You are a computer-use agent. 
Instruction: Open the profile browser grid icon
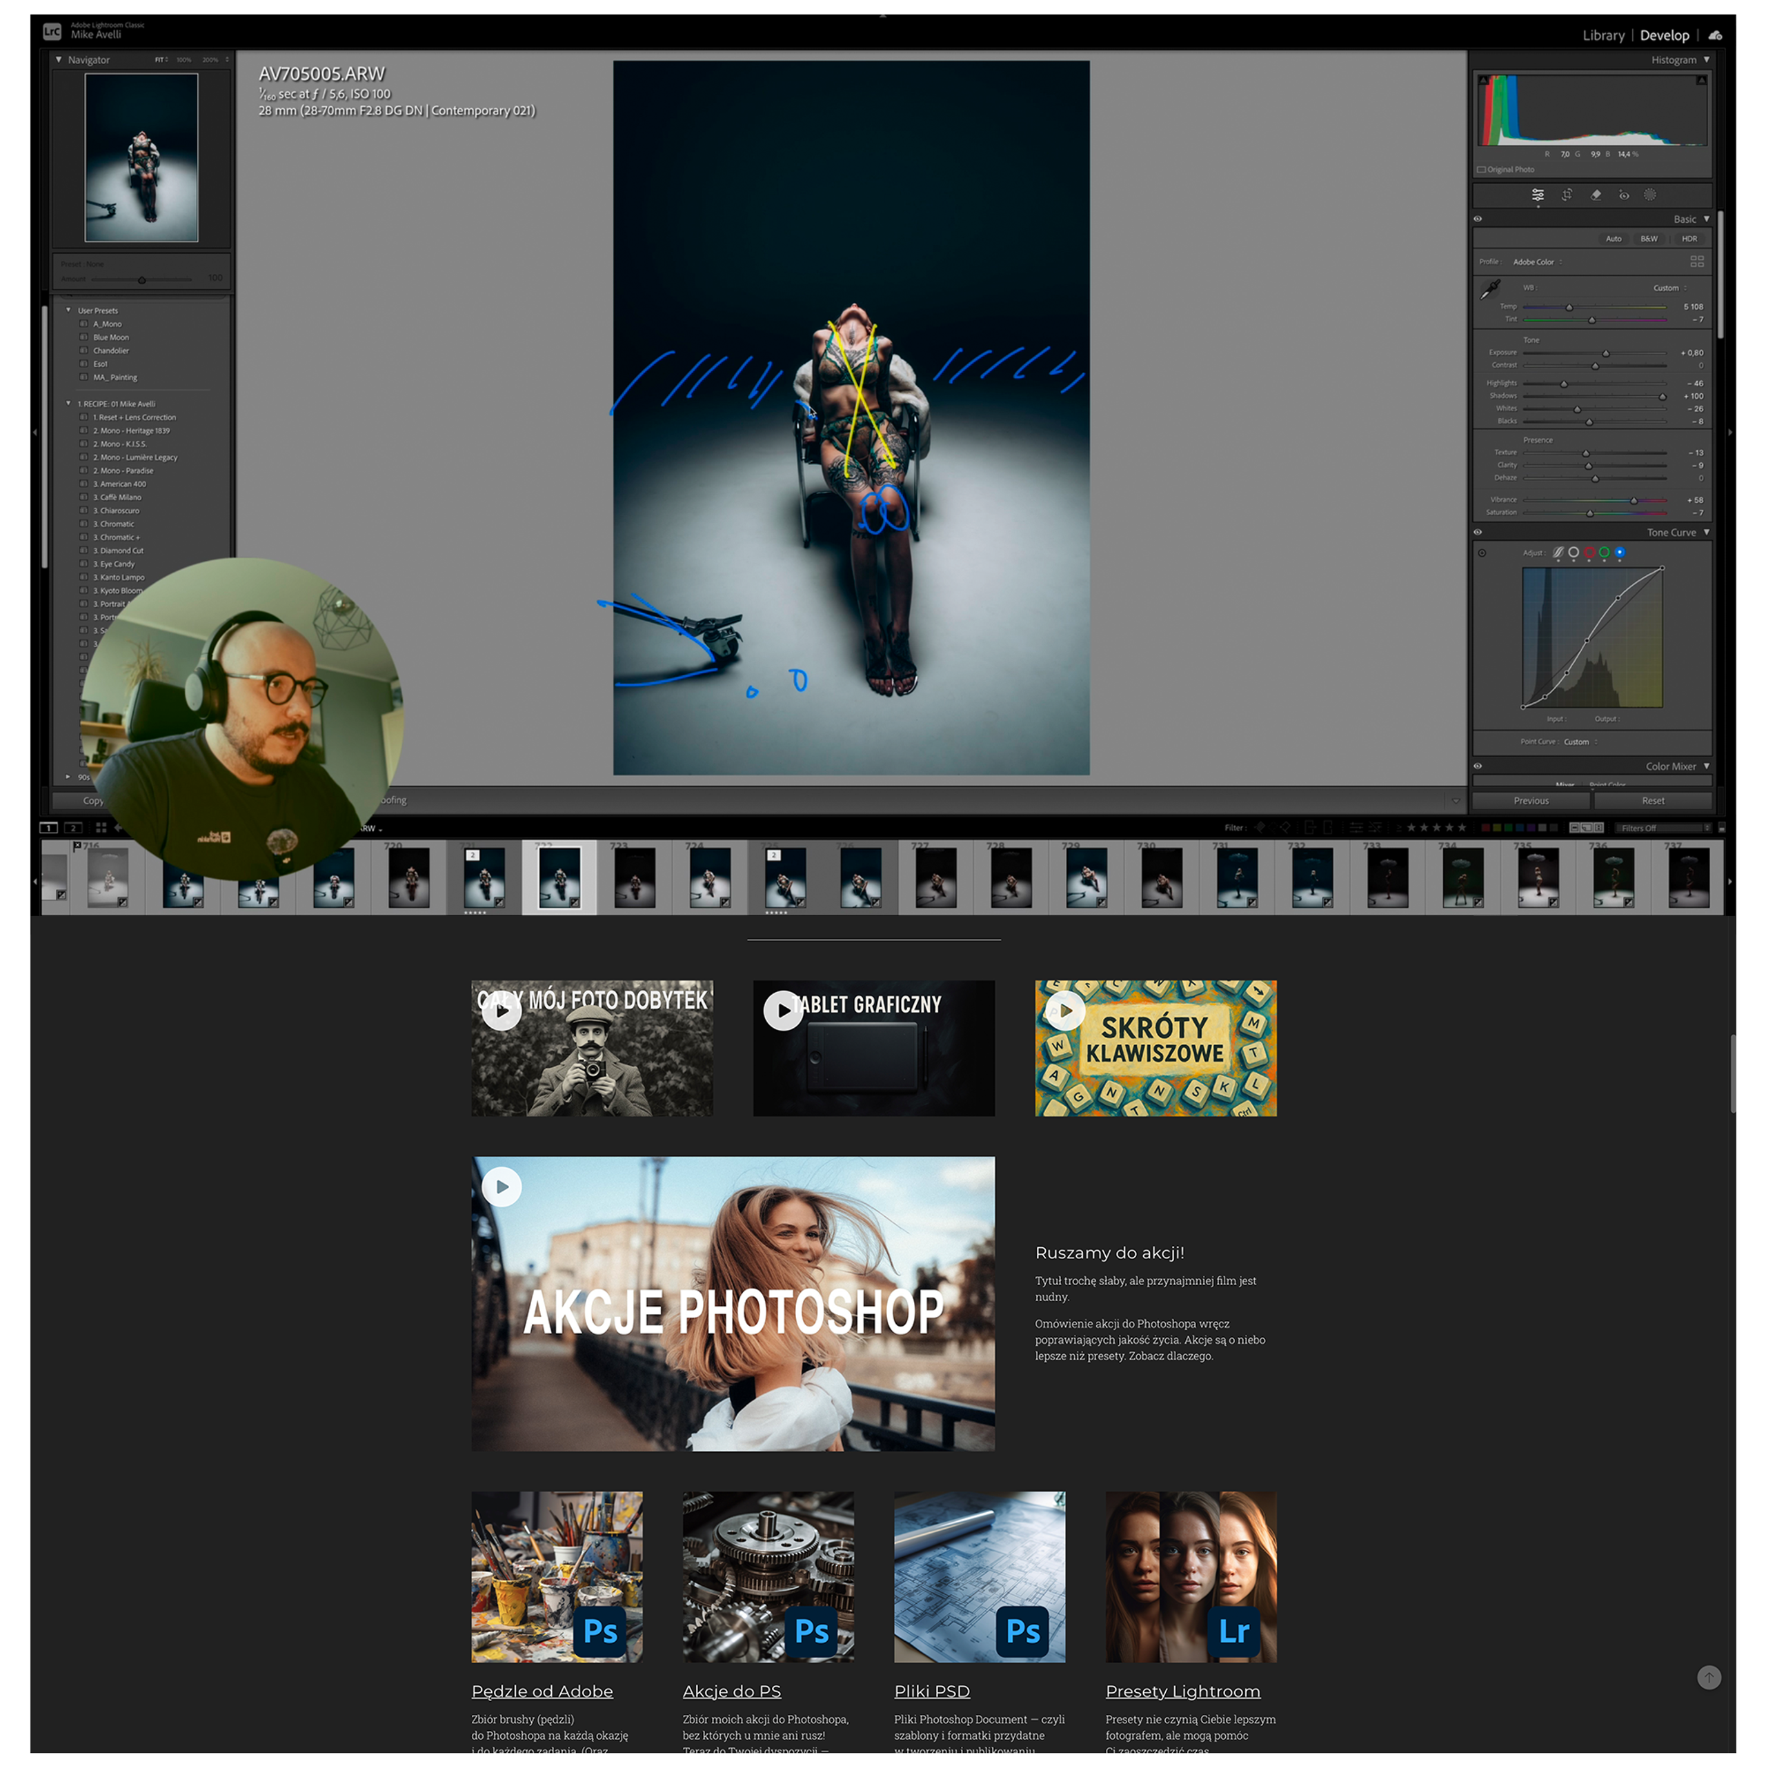tap(1696, 261)
